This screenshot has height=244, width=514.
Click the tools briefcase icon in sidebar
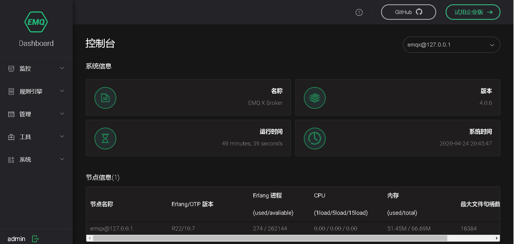(x=11, y=137)
